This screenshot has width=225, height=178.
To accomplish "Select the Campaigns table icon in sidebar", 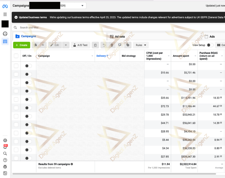I will [x=5, y=41].
